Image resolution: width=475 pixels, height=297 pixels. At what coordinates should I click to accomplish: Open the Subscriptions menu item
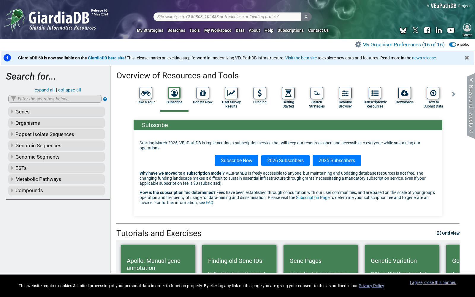point(291,30)
